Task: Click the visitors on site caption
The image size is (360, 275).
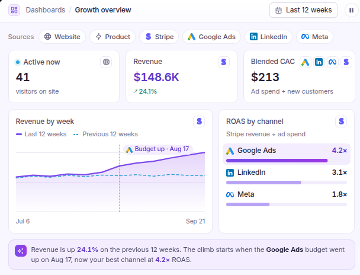Action: 37,91
